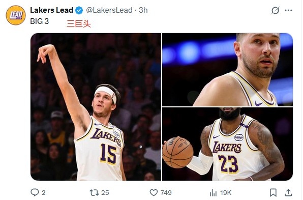The image size is (303, 200).
Task: Repost this tweet using the retweet icon
Action: (x=94, y=192)
